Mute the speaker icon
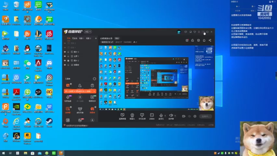Image resolution: width=277 pixels, height=156 pixels. [x=171, y=116]
